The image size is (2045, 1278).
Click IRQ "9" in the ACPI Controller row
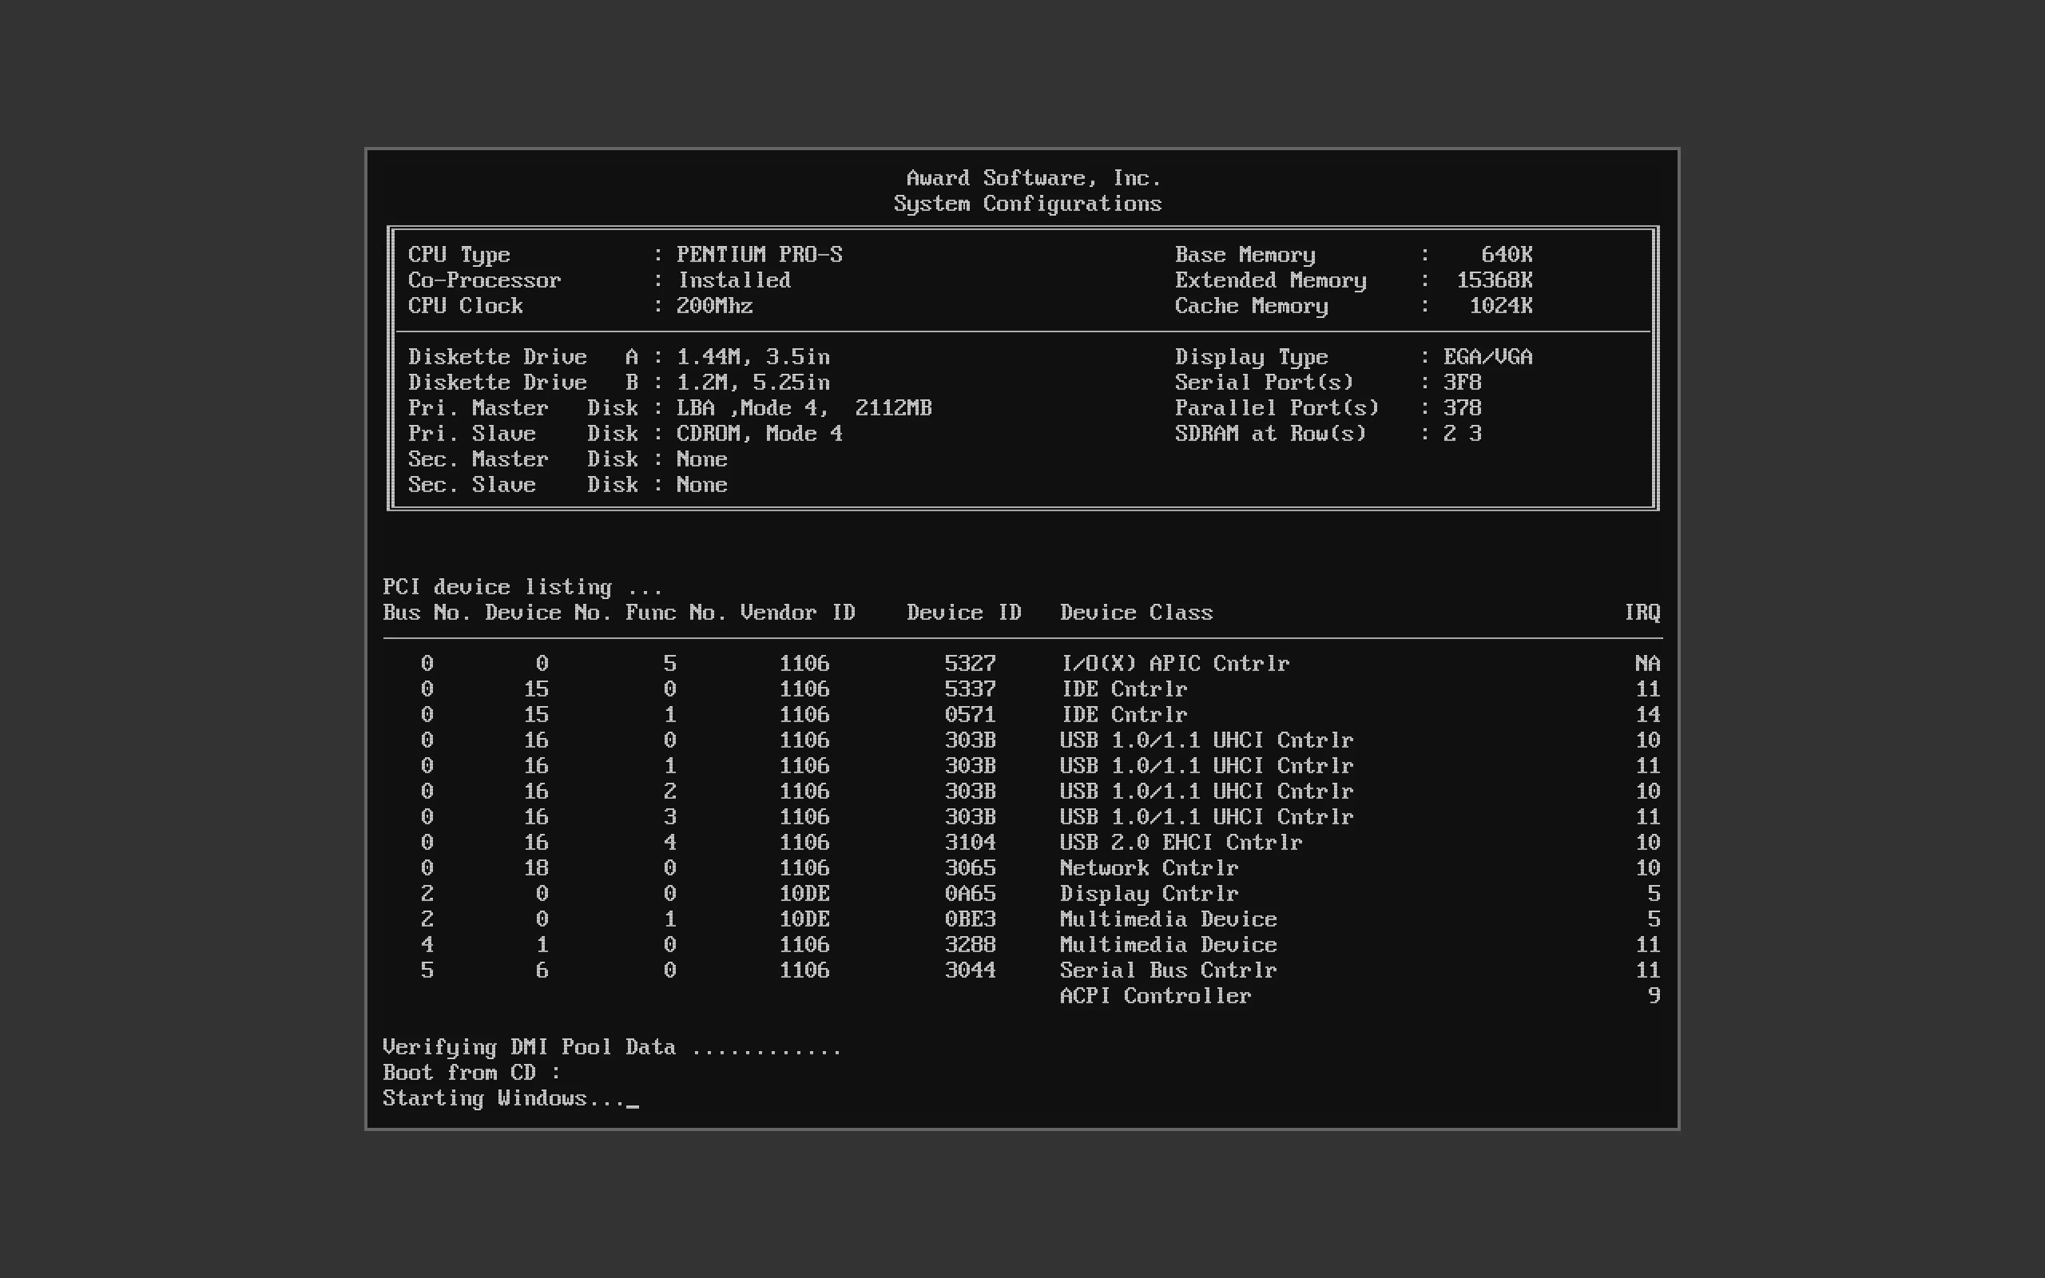pyautogui.click(x=1654, y=996)
